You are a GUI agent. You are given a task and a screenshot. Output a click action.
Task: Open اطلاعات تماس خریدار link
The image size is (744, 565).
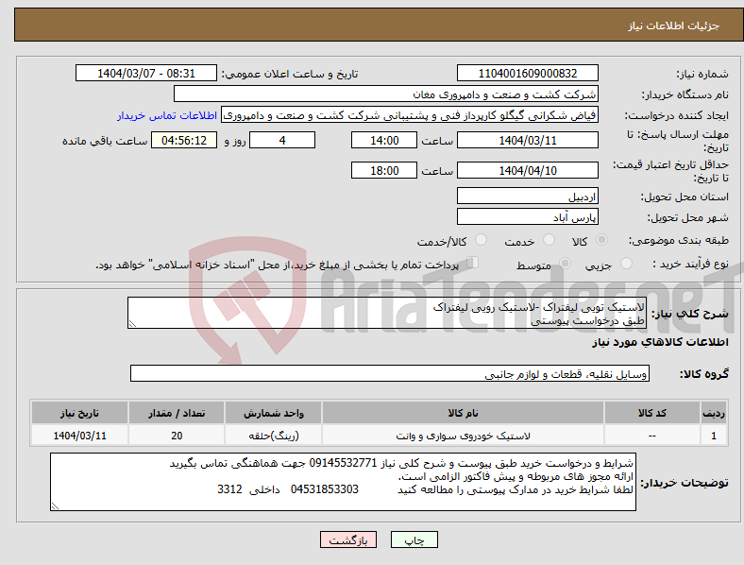pos(167,115)
